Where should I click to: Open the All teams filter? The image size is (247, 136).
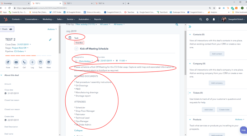click(119, 24)
